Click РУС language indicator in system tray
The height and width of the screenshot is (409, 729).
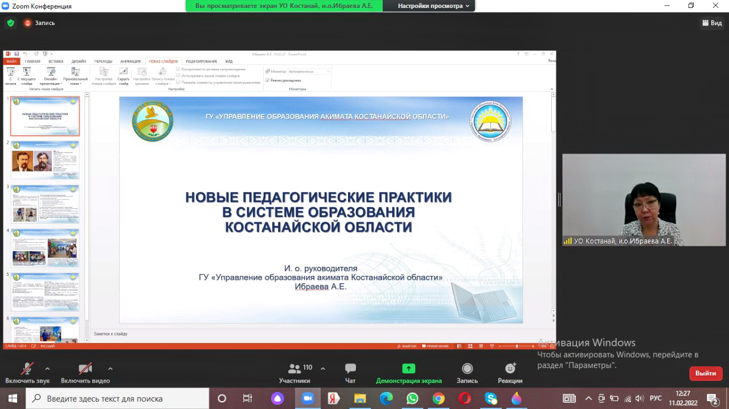pyautogui.click(x=656, y=398)
